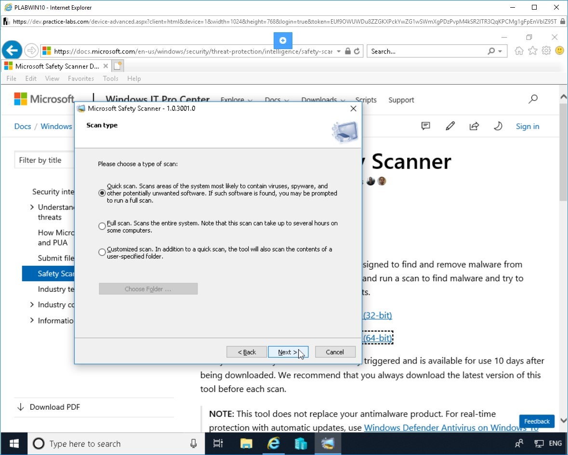Open the IE search provider dropdown arrow

pyautogui.click(x=500, y=52)
